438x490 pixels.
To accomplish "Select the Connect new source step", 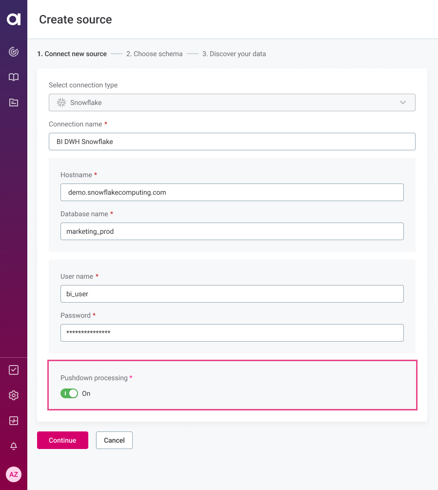I will point(72,54).
